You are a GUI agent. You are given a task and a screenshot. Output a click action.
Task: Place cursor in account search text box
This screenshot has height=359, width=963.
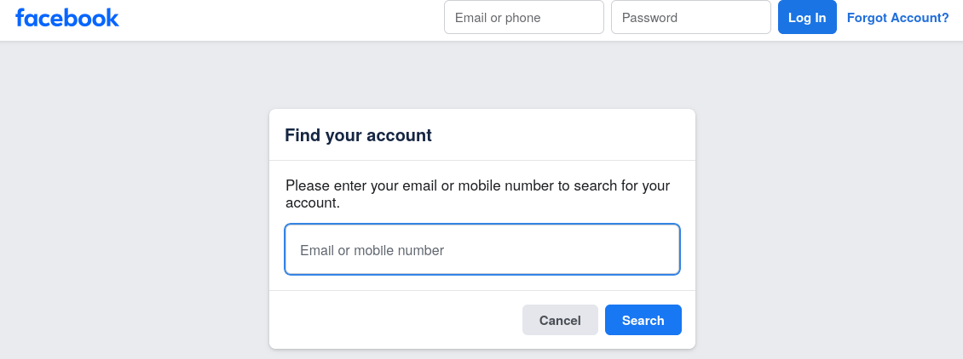(x=481, y=250)
